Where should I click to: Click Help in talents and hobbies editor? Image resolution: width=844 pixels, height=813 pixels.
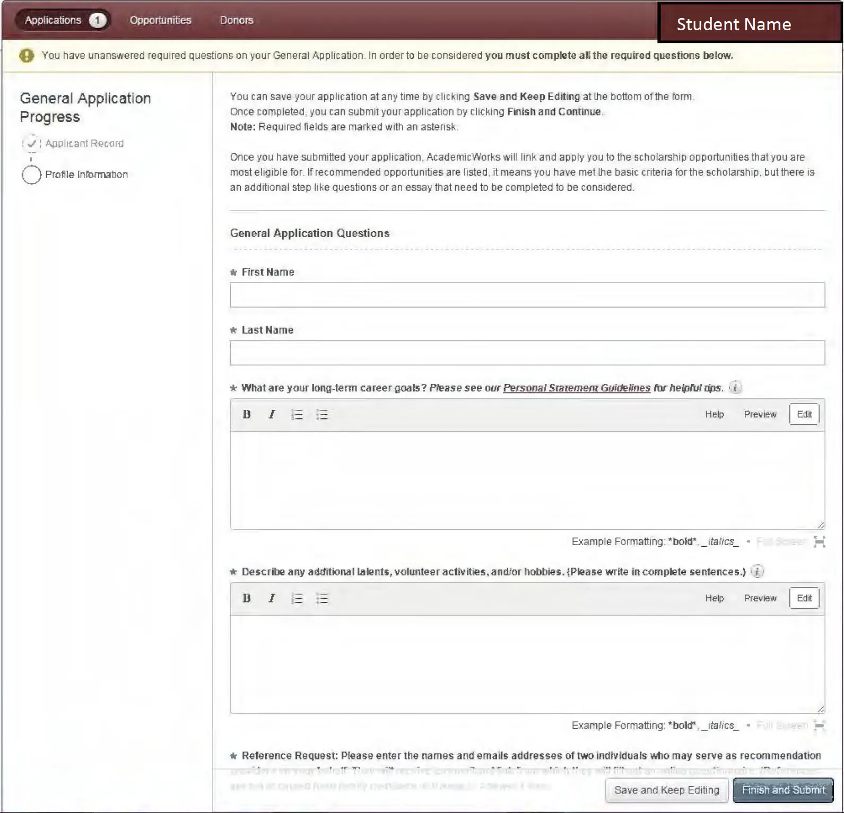click(x=715, y=598)
